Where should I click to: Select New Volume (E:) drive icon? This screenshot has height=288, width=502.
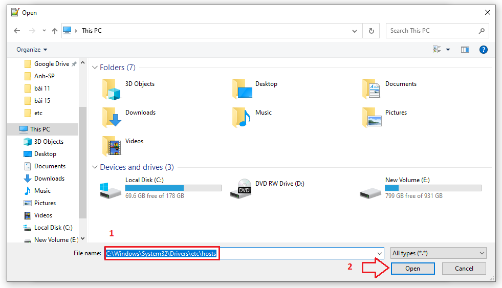click(x=370, y=189)
